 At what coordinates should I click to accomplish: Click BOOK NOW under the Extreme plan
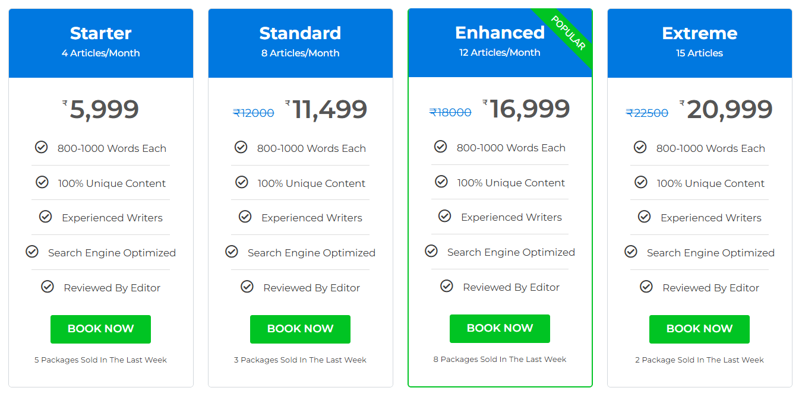(699, 329)
